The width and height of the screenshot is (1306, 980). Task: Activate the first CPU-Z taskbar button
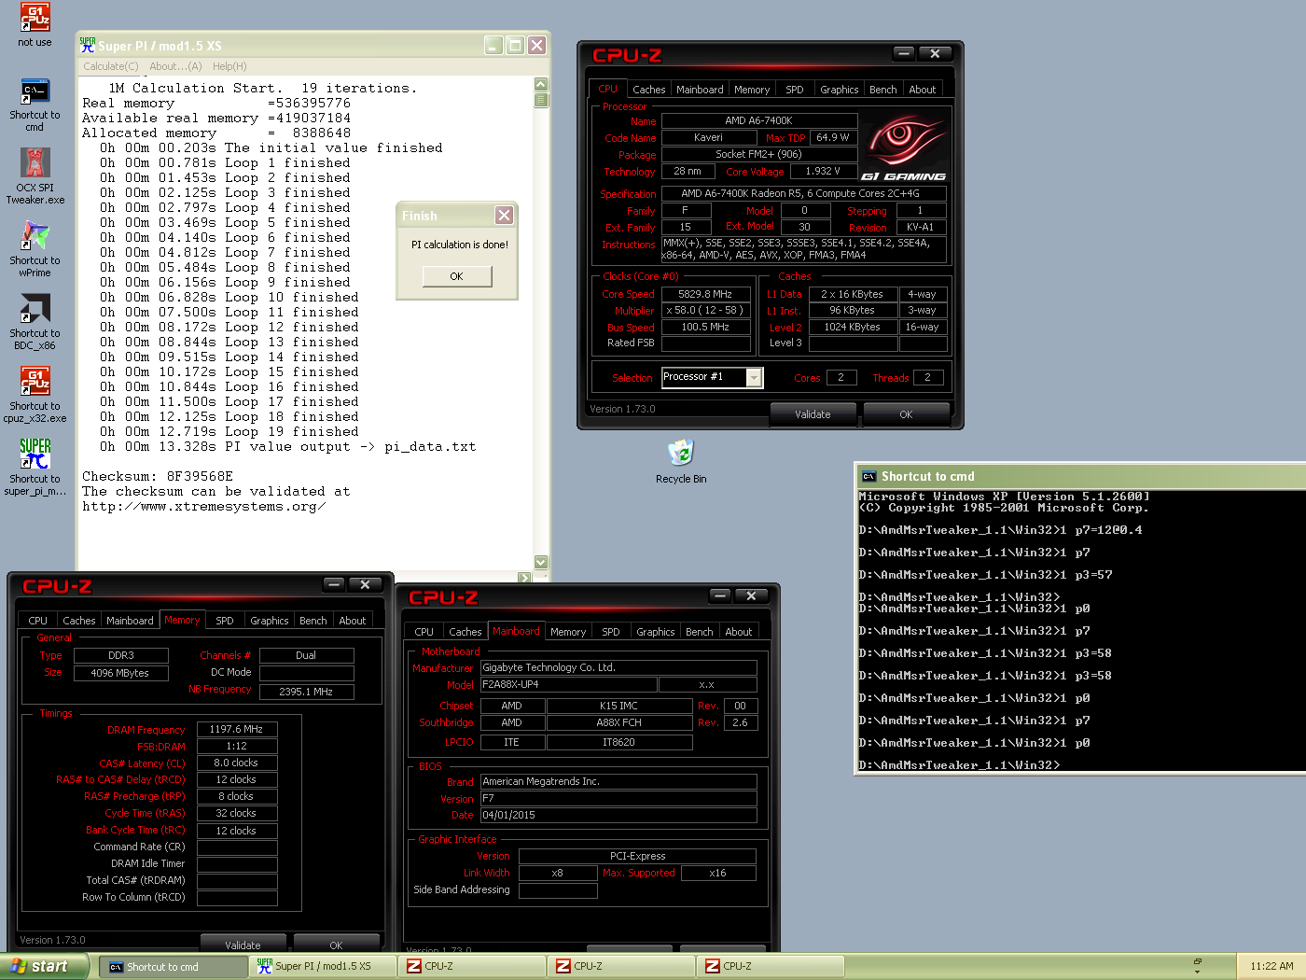coord(472,967)
